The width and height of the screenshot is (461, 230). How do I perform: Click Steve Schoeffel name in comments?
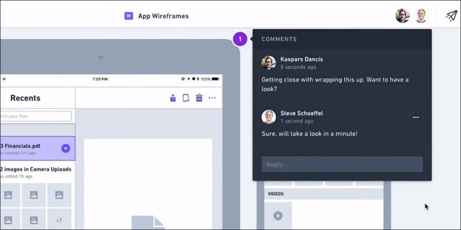[x=301, y=113]
